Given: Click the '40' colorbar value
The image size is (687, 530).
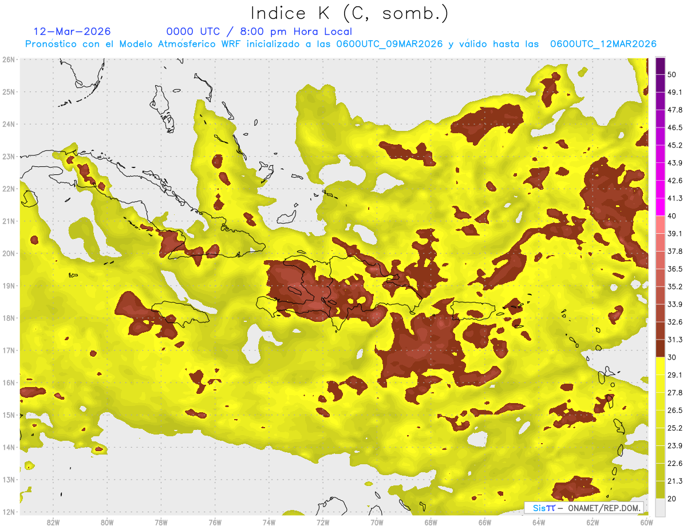Looking at the screenshot, I should (x=672, y=216).
